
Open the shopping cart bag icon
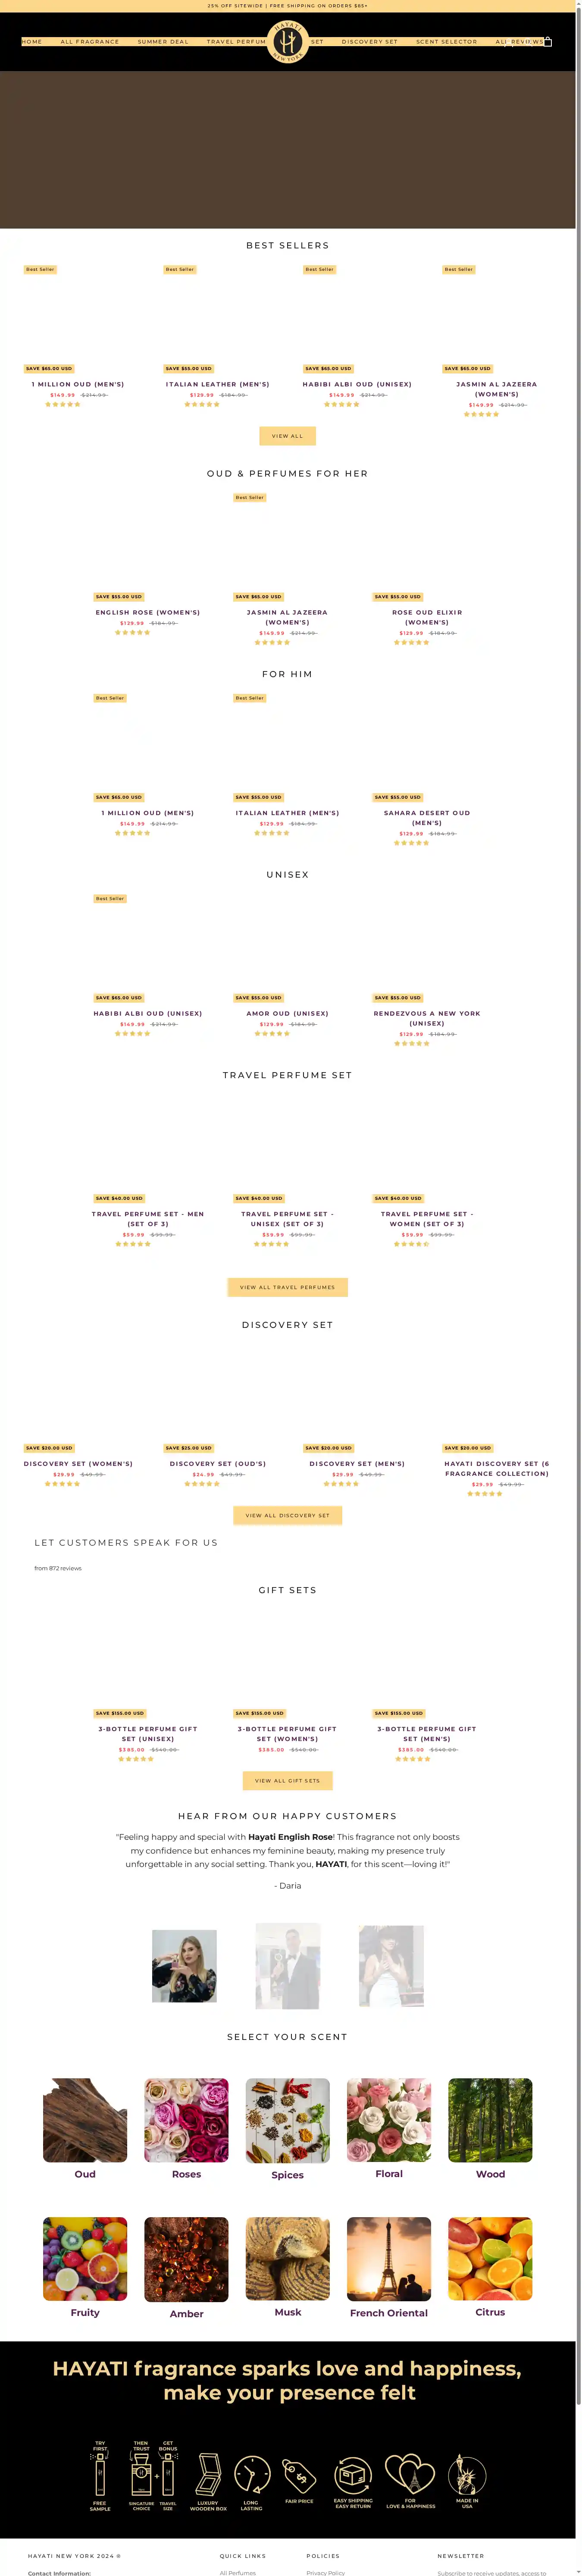548,42
